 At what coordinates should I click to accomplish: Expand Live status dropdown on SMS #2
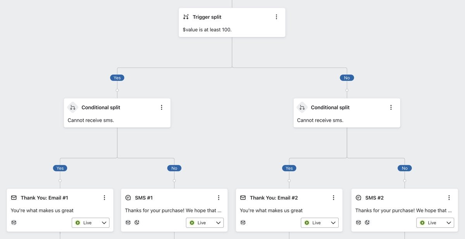pyautogui.click(x=435, y=223)
